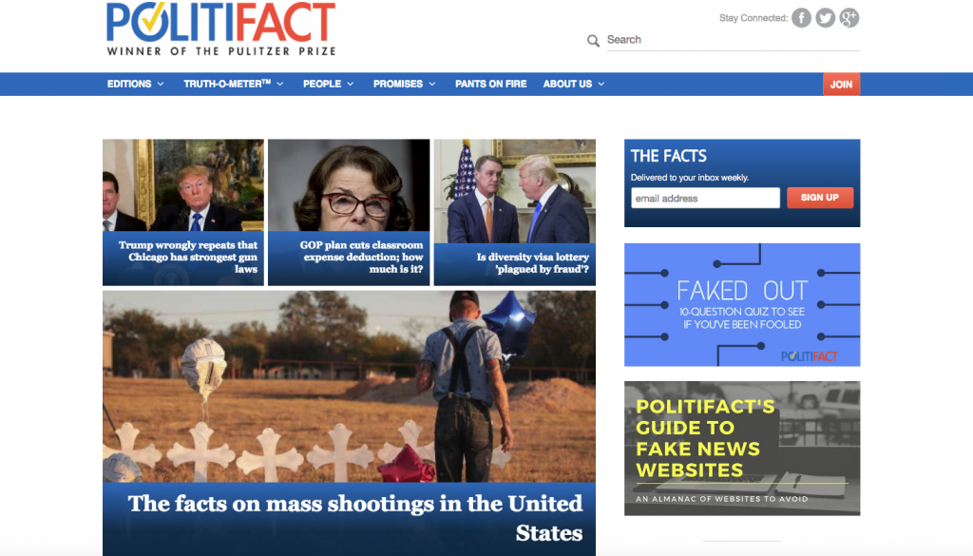Viewport: 973px width, 556px height.
Task: Open PolitiFact's Twitter page icon
Action: click(x=826, y=18)
